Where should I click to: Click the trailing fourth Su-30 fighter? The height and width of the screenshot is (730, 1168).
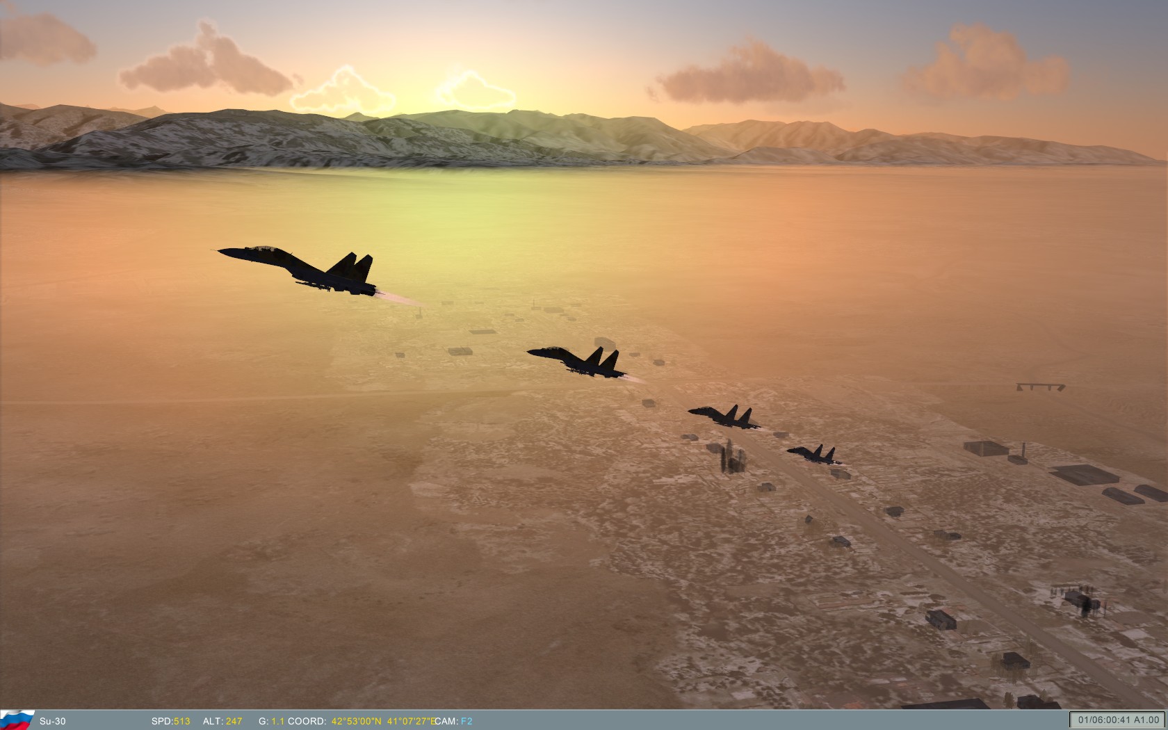[x=816, y=455]
